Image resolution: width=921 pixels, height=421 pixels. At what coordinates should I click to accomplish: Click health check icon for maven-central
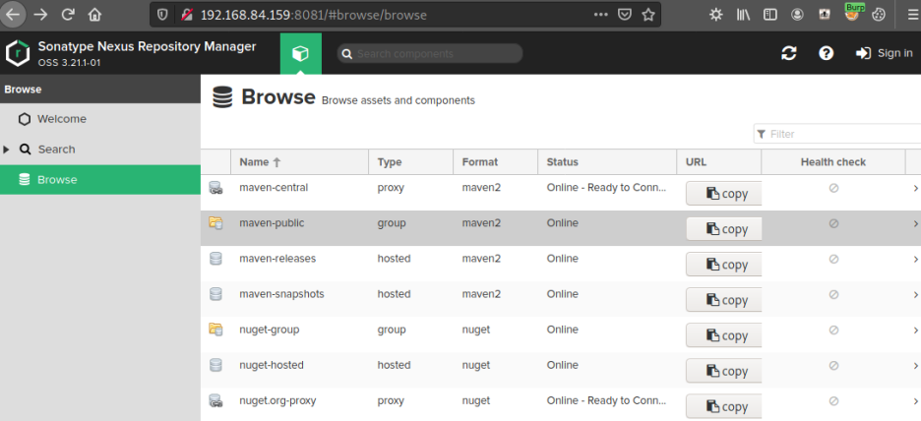[833, 188]
